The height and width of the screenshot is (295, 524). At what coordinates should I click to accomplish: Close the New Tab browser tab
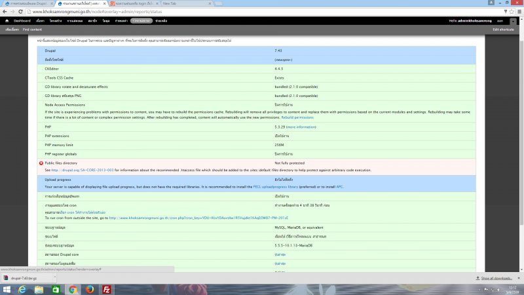click(x=210, y=3)
